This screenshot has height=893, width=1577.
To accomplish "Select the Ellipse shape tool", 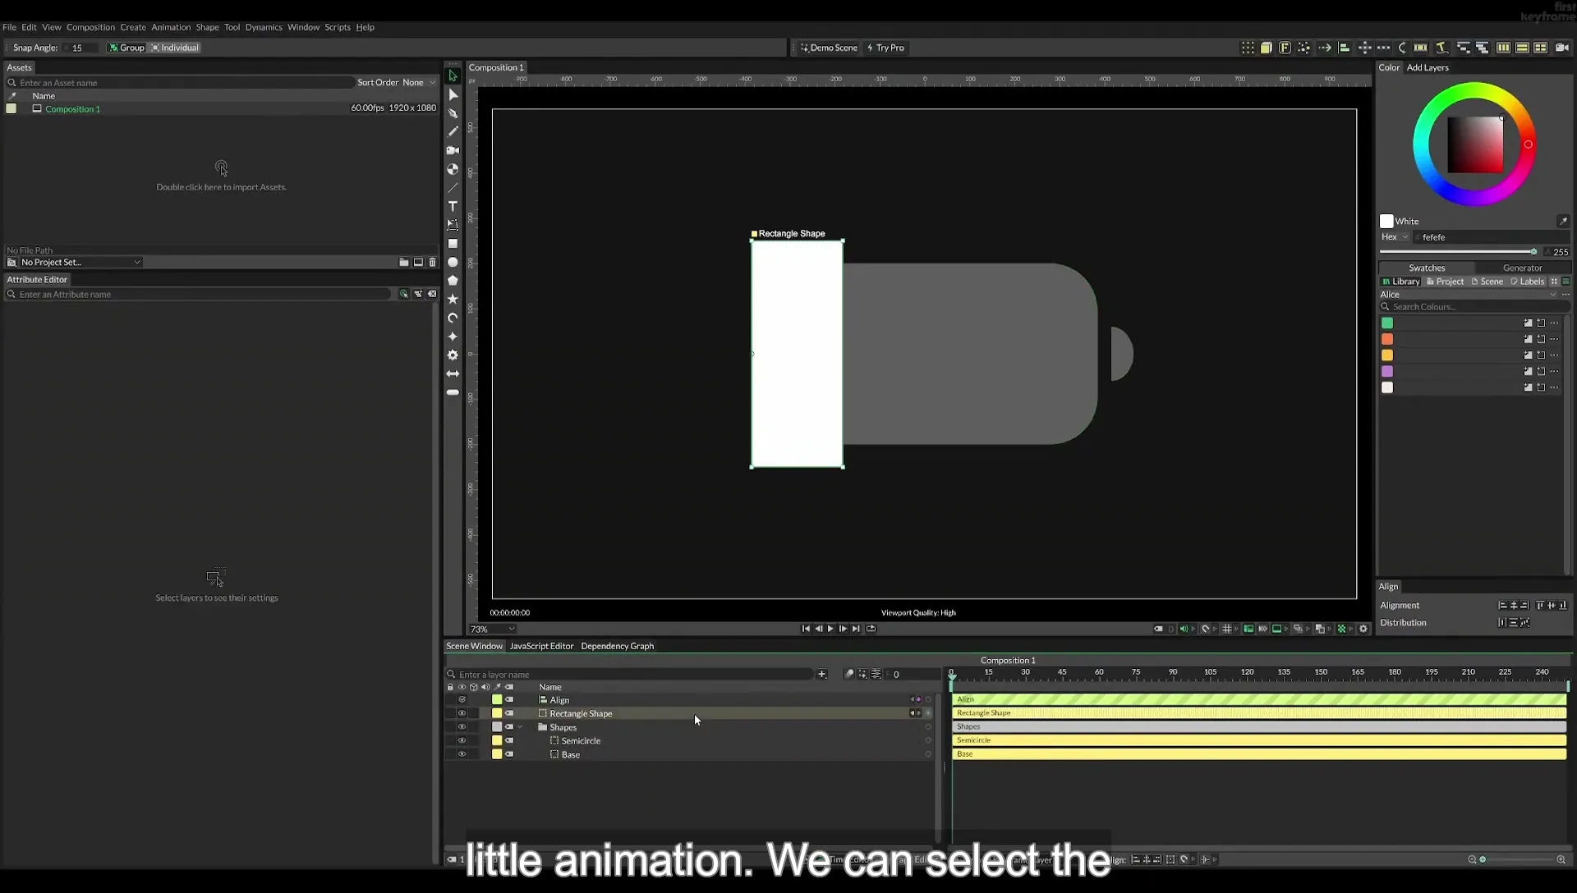I will coord(453,263).
